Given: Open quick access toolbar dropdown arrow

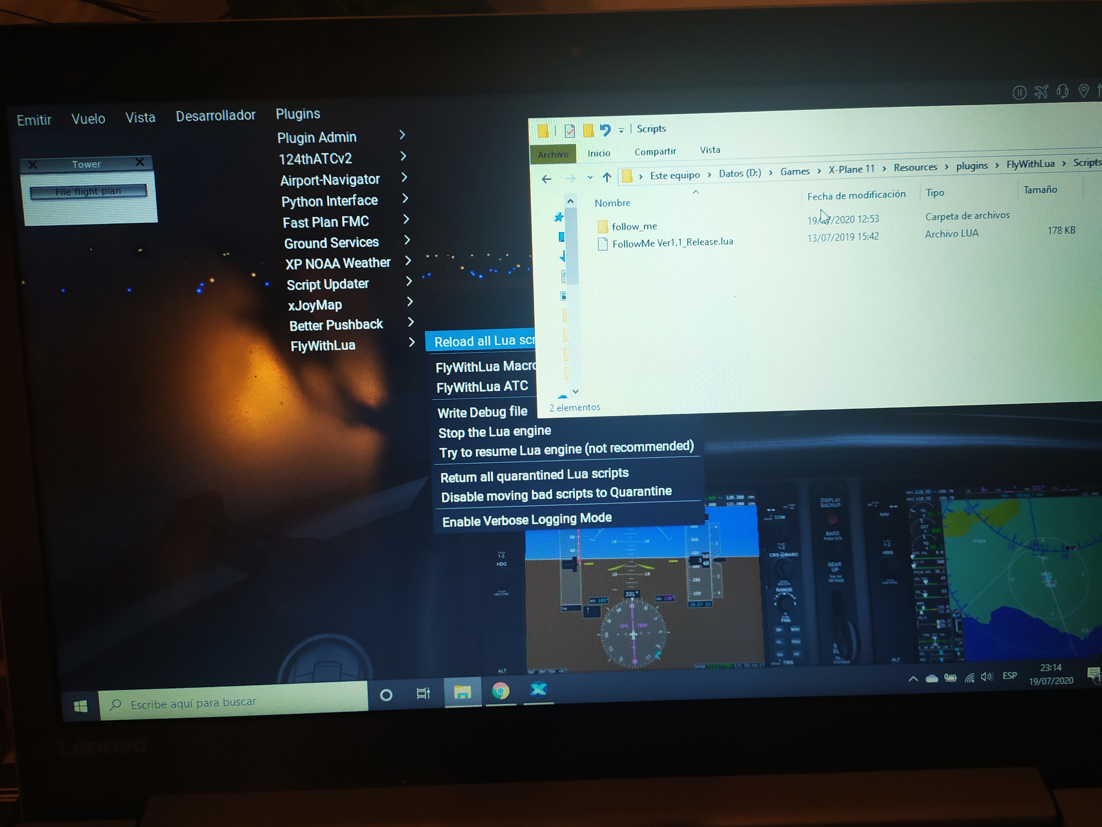Looking at the screenshot, I should [621, 130].
